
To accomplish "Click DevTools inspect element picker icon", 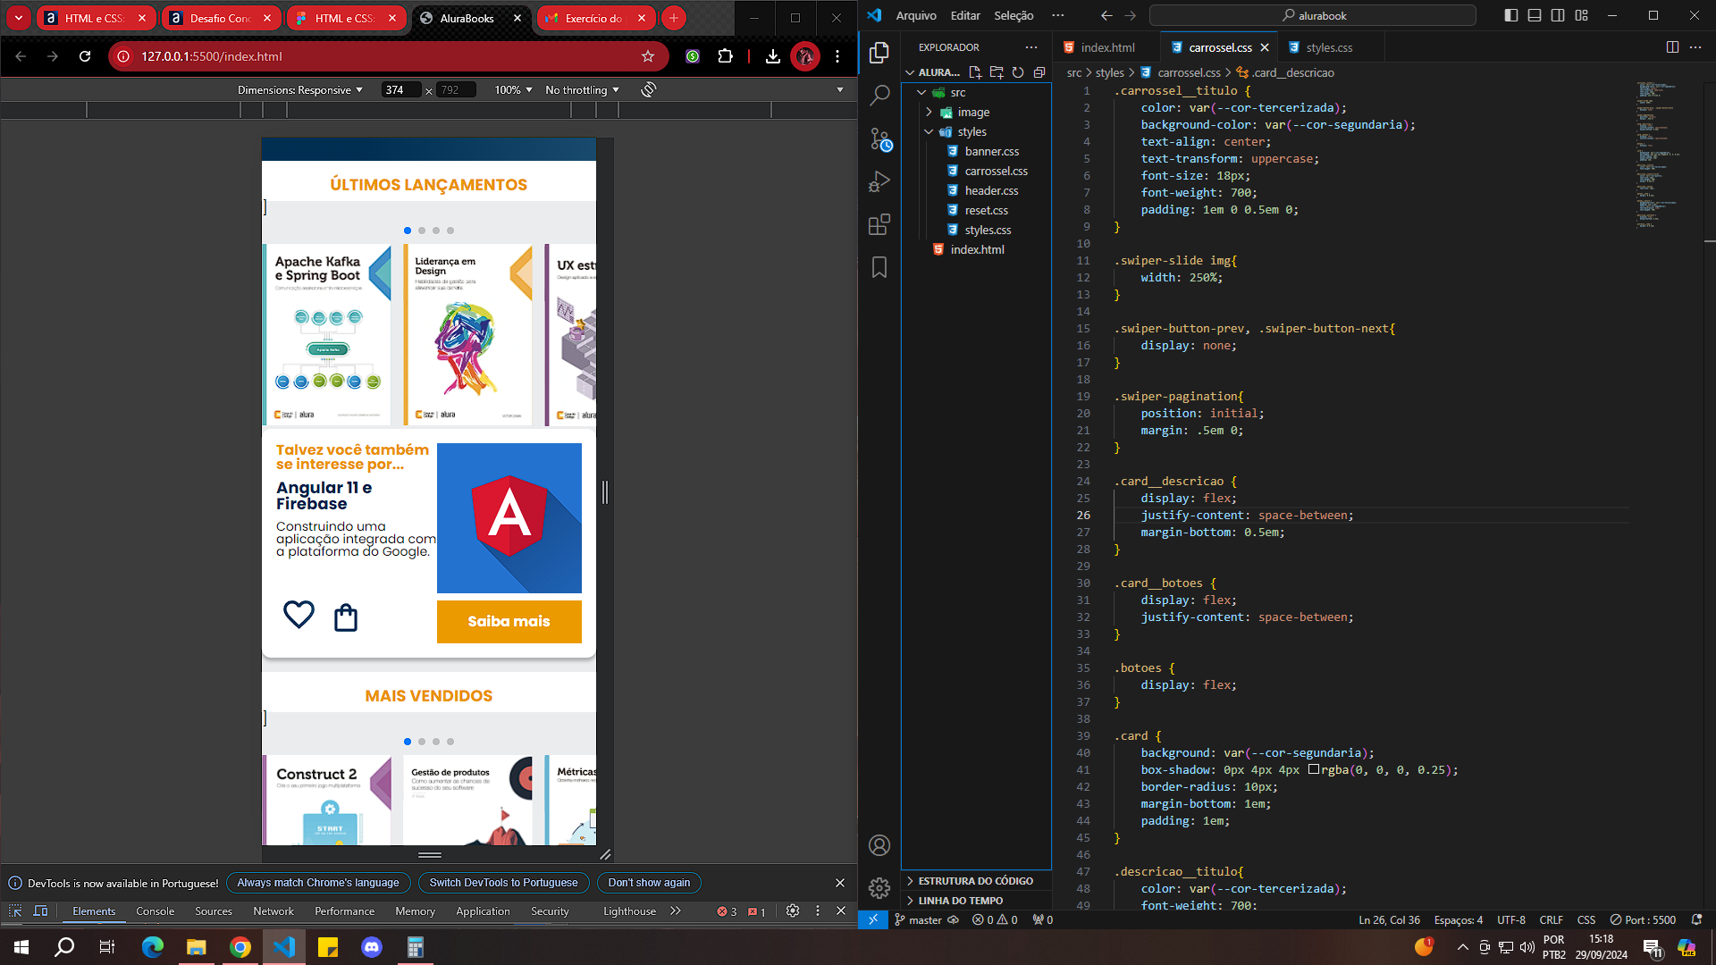I will pyautogui.click(x=15, y=910).
